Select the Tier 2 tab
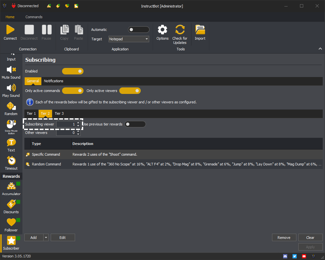The image size is (325, 260). [45, 114]
